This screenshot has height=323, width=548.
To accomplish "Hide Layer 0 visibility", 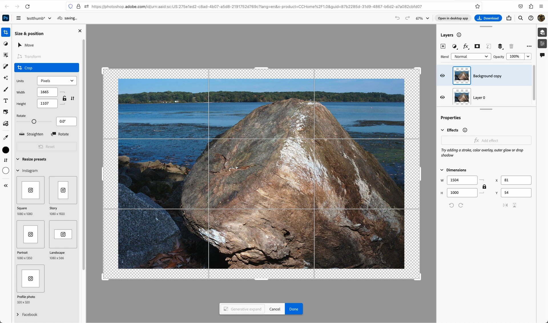I will [442, 97].
